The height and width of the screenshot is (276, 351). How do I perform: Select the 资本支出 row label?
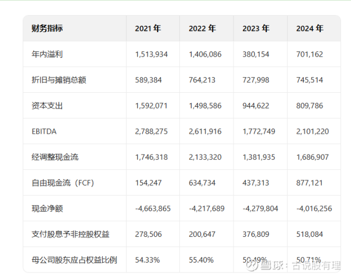pyautogui.click(x=46, y=106)
